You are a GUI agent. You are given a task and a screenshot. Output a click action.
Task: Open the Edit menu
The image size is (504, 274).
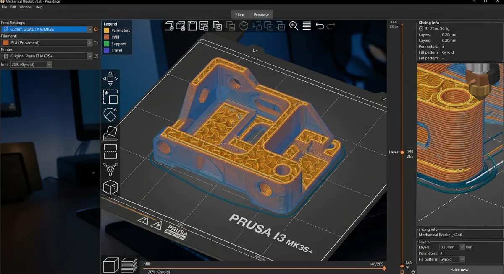coord(13,7)
